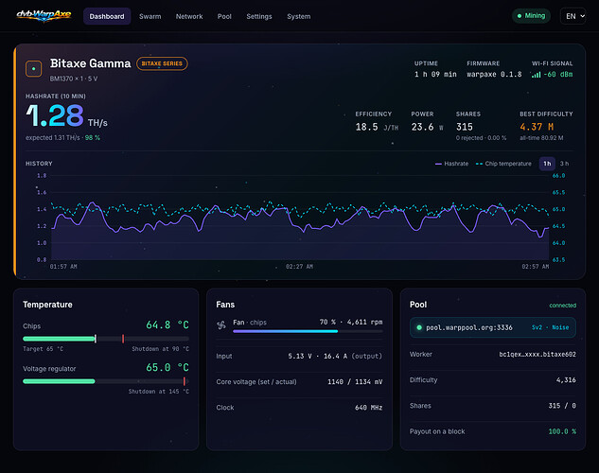Click the 1.28 TH/s hashrate value
599x473 pixels.
(x=66, y=116)
